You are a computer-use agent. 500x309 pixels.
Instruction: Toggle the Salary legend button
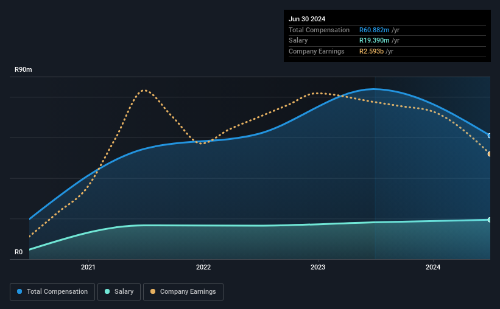point(119,292)
